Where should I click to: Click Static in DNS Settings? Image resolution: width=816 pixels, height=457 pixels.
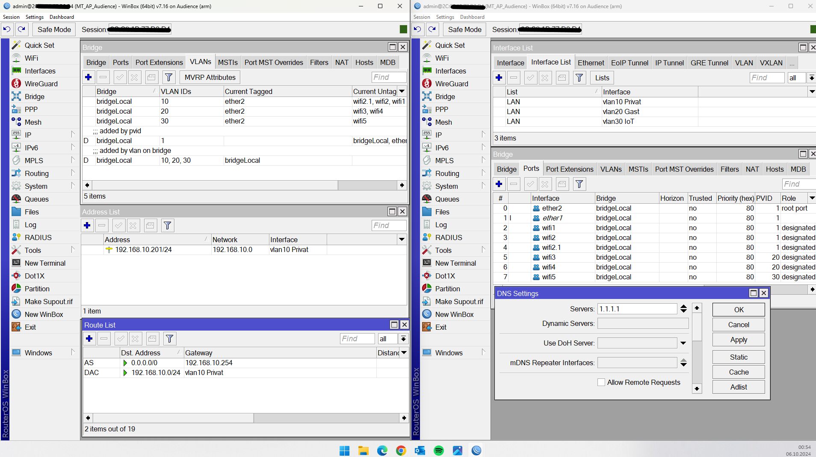click(738, 357)
